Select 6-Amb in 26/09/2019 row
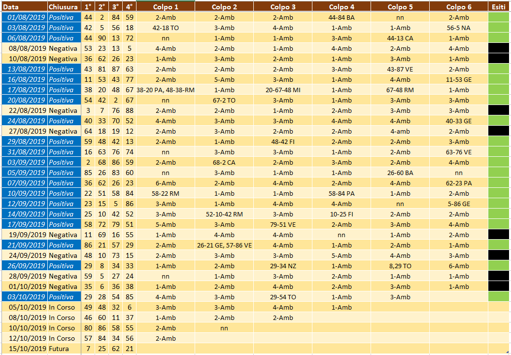511x355 pixels. (x=459, y=266)
